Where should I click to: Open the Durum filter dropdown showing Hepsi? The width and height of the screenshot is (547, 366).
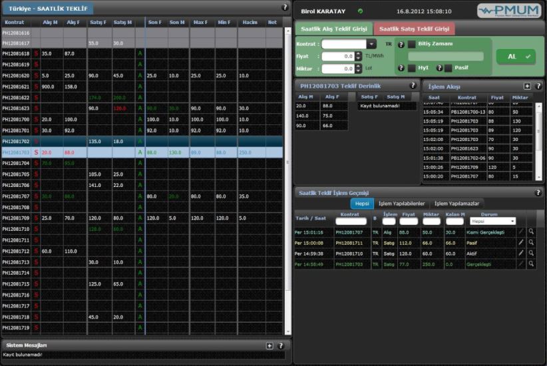(492, 221)
